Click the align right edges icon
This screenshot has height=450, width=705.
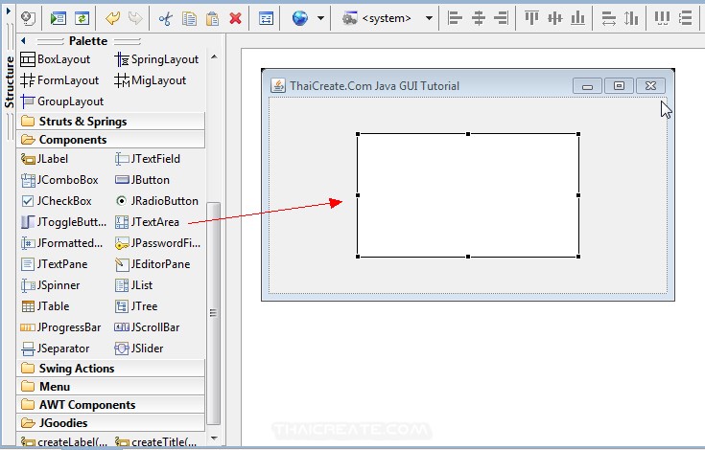[x=501, y=18]
